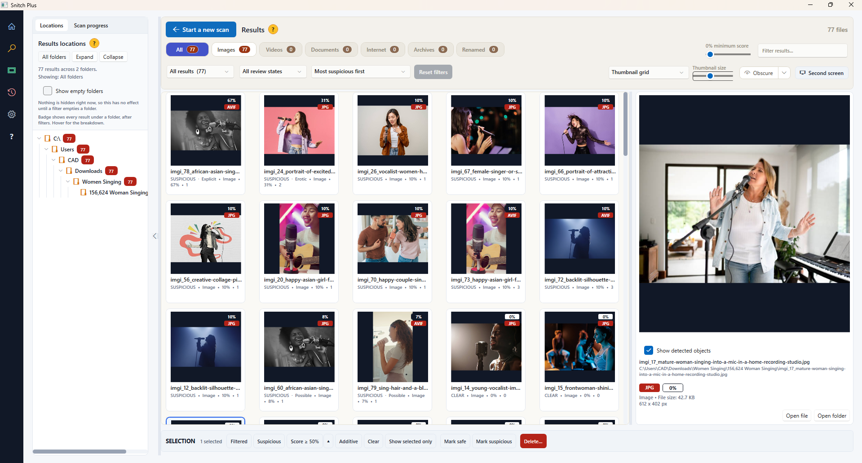Click the 77 badge next to C:\
Screen dimensions: 862x463
[69, 138]
